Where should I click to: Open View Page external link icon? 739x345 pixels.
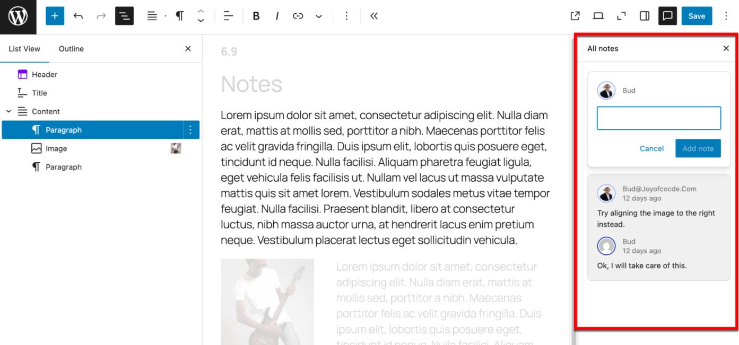click(575, 16)
